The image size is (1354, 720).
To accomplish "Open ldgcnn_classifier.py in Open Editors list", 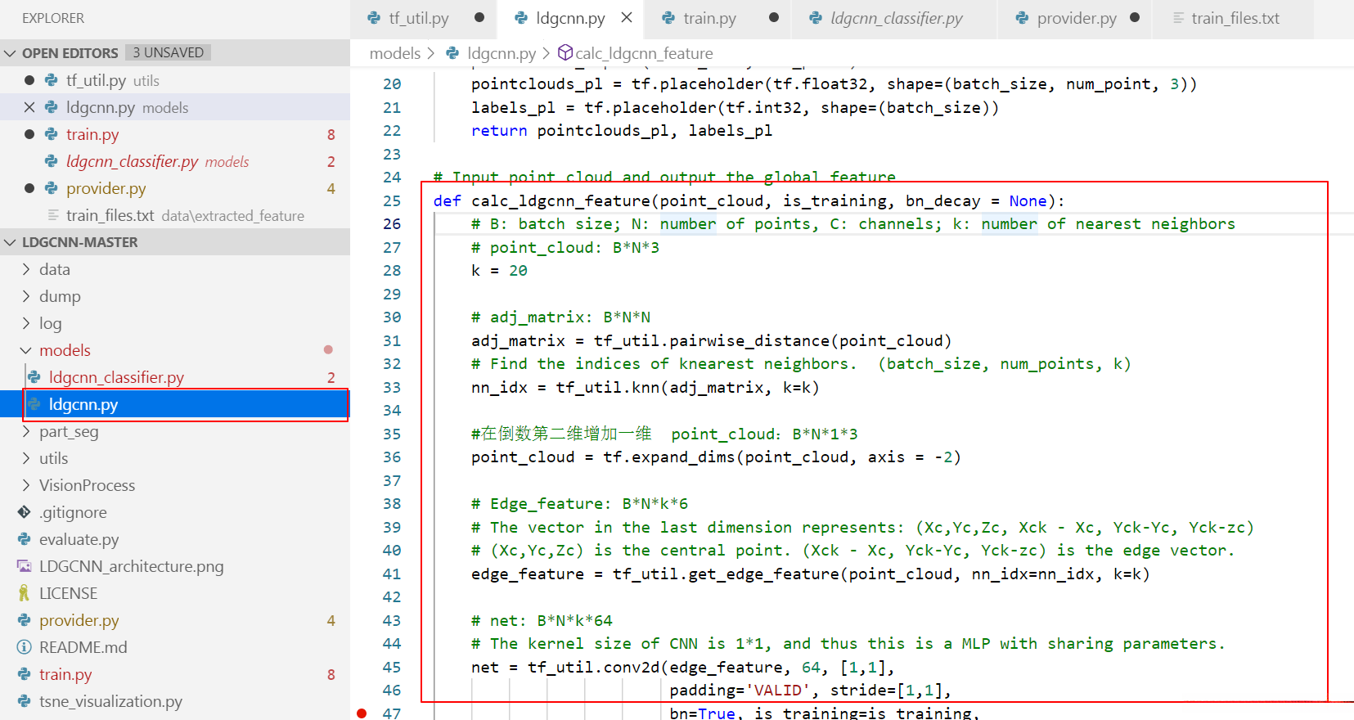I will click(175, 161).
